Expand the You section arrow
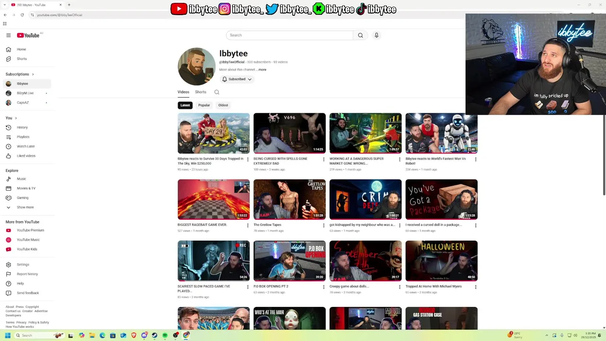The width and height of the screenshot is (606, 341). (x=16, y=118)
